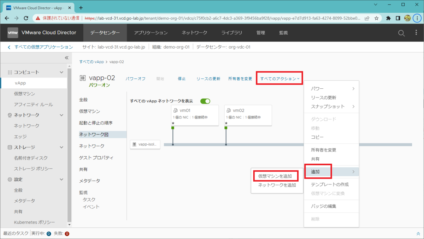Select エッジ in sidebar
Screen dimensions: 424x239
pos(20,137)
